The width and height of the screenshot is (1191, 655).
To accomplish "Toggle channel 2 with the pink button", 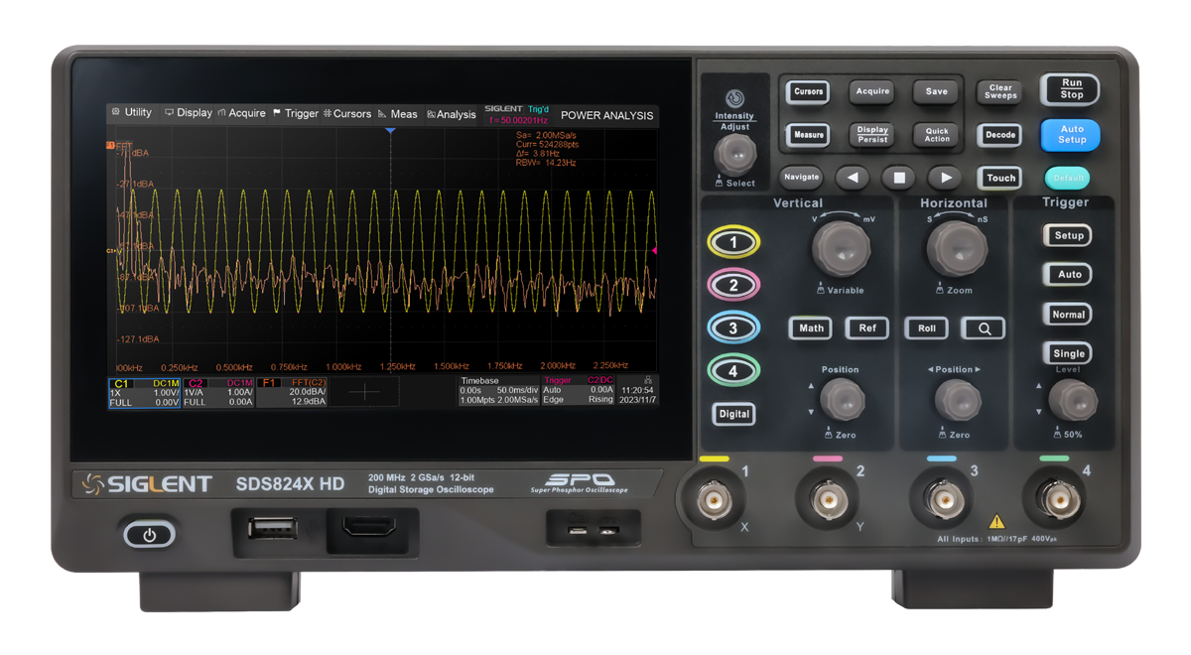I will (733, 286).
